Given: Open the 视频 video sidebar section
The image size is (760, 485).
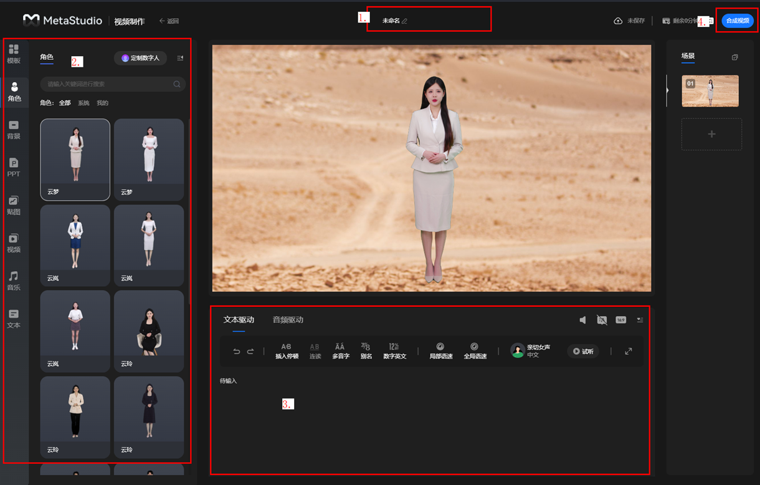Looking at the screenshot, I should [14, 243].
